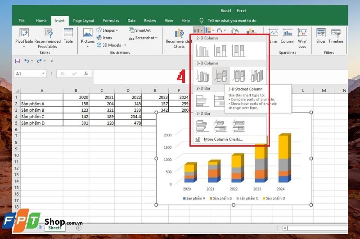This screenshot has width=360, height=239.
Task: Click the Insert Function fx button
Action: point(86,74)
